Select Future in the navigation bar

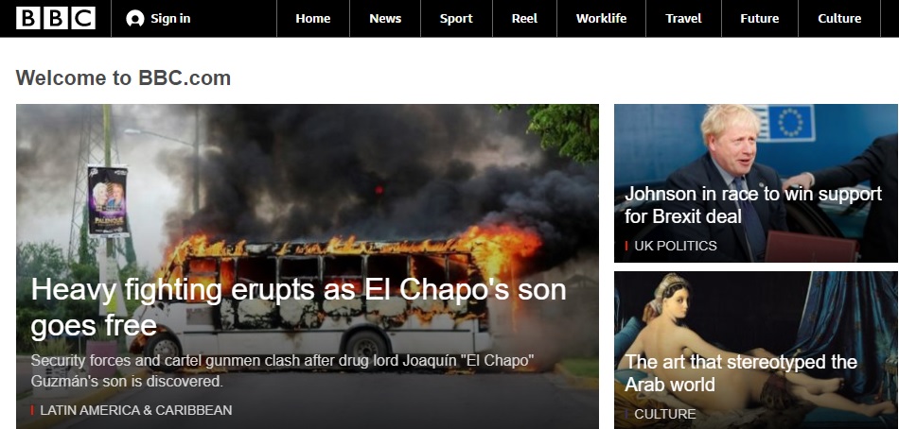coord(760,18)
